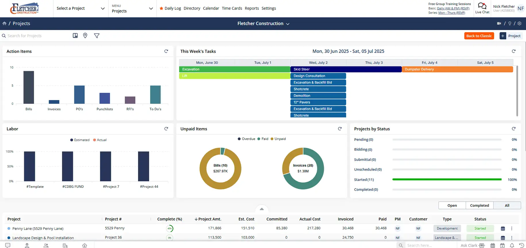This screenshot has height=248, width=526.
Task: Open the calendar grid icon in bottom bar
Action: click(493, 245)
